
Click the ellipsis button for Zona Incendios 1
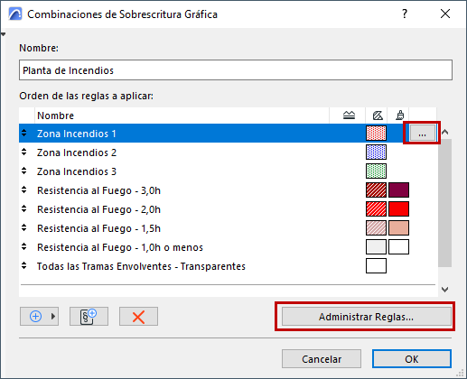(x=423, y=134)
